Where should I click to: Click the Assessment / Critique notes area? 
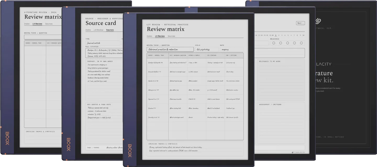(281, 123)
